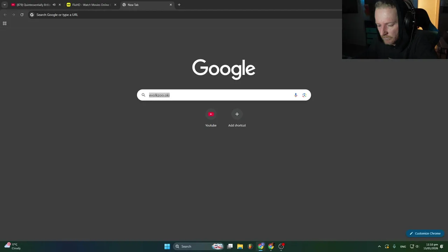Screen dimensions: 448x252
Task: Open the Windows Start menu
Action: click(x=167, y=246)
